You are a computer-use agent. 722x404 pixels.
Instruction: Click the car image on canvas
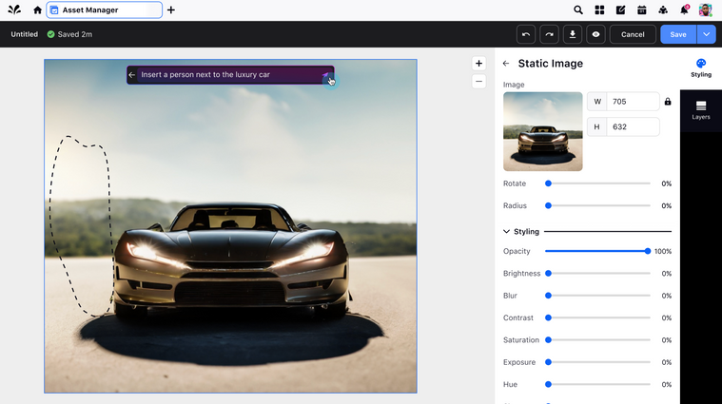click(x=231, y=226)
